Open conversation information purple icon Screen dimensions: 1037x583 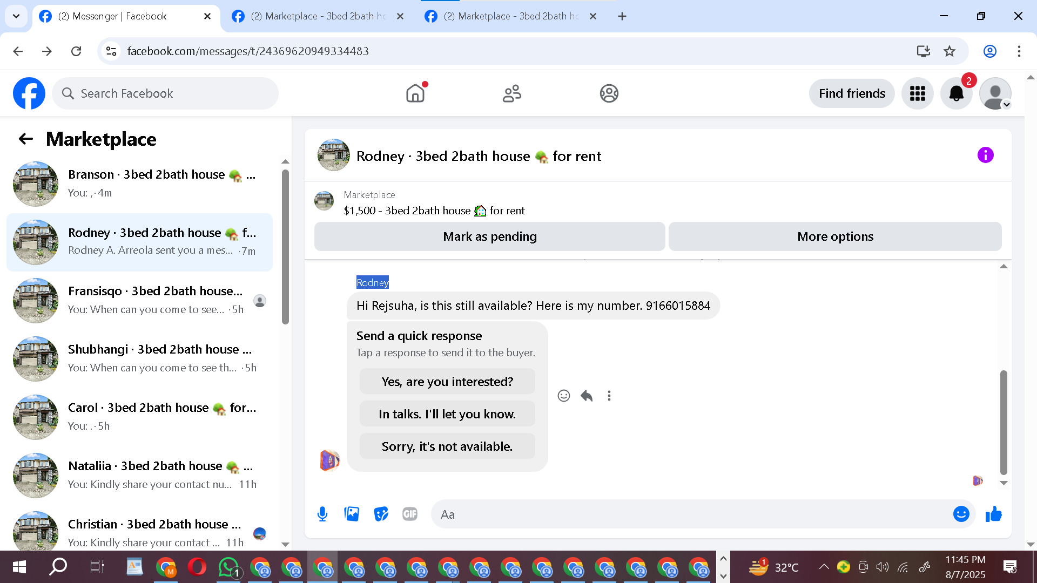pyautogui.click(x=985, y=155)
